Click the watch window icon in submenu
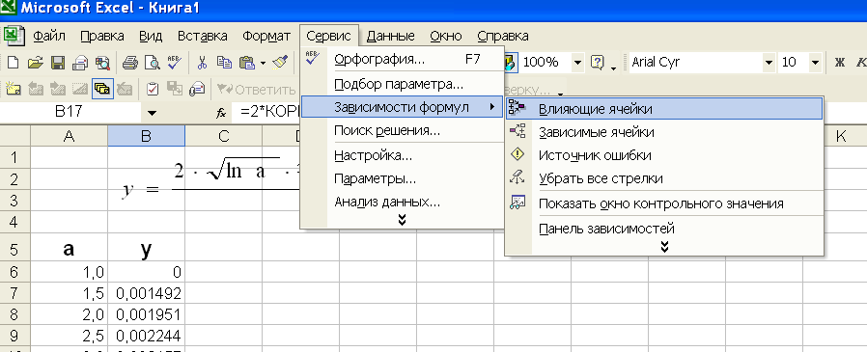This screenshot has width=867, height=352. pos(517,203)
